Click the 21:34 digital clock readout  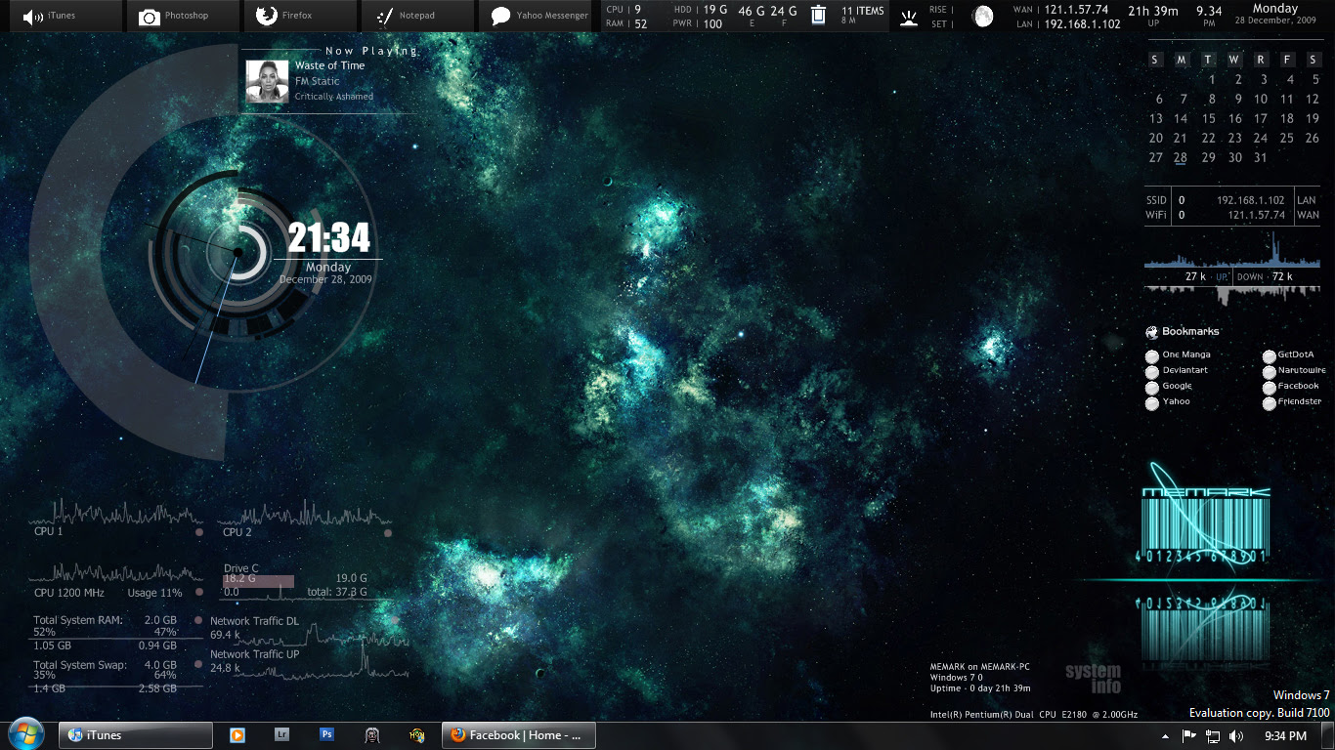coord(329,238)
